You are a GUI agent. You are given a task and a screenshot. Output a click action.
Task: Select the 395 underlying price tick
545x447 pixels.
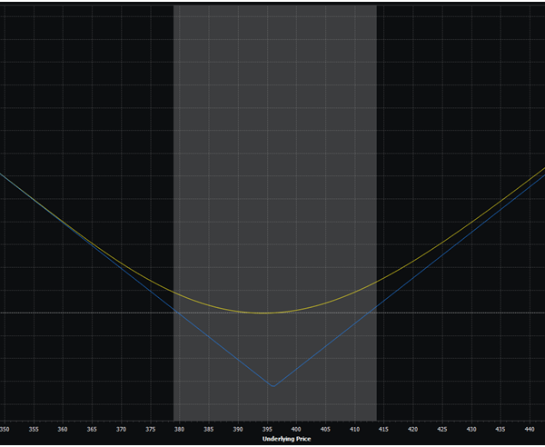(x=267, y=428)
